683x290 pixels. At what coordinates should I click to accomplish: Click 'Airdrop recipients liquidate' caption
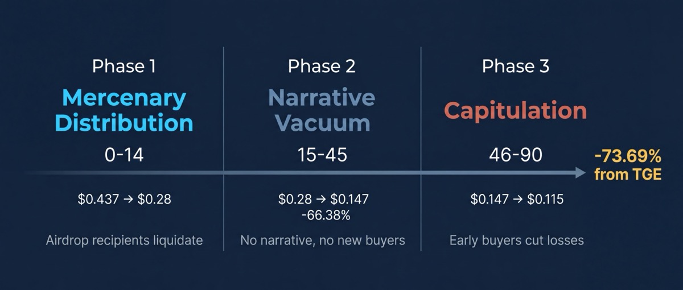(x=124, y=241)
